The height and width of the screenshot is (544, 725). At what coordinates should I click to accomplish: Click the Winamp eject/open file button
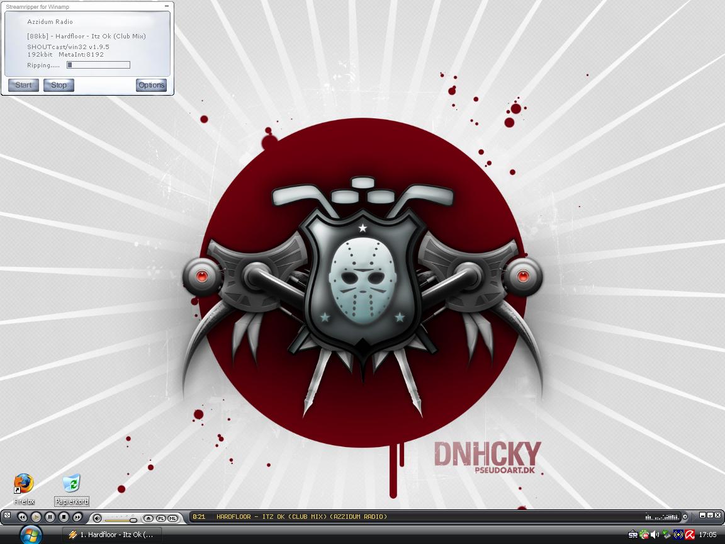148,519
